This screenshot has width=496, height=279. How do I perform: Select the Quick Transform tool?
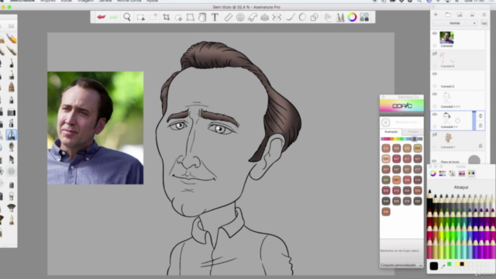point(178,17)
